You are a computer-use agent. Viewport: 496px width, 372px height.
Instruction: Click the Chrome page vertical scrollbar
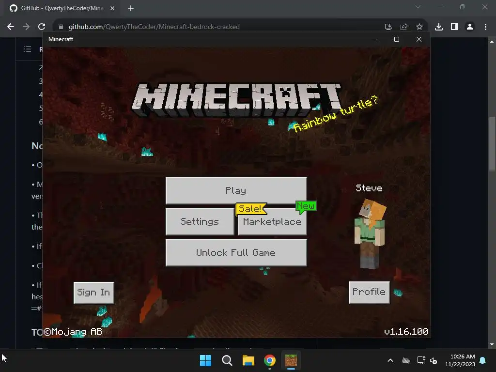click(x=492, y=144)
